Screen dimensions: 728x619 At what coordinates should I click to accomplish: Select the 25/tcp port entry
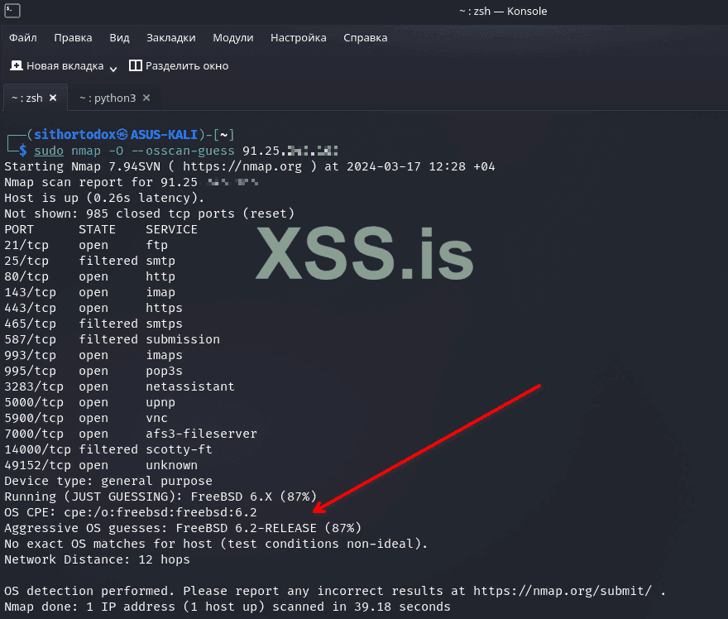[26, 261]
